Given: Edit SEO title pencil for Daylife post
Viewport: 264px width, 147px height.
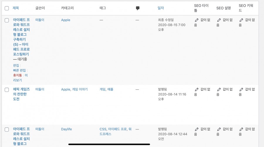Looking at the screenshot, I should 197,129.
